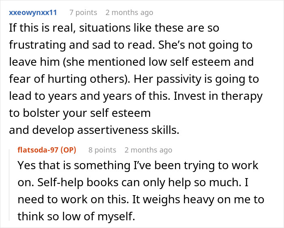
Task: Click the 8 points score
Action: (102, 150)
